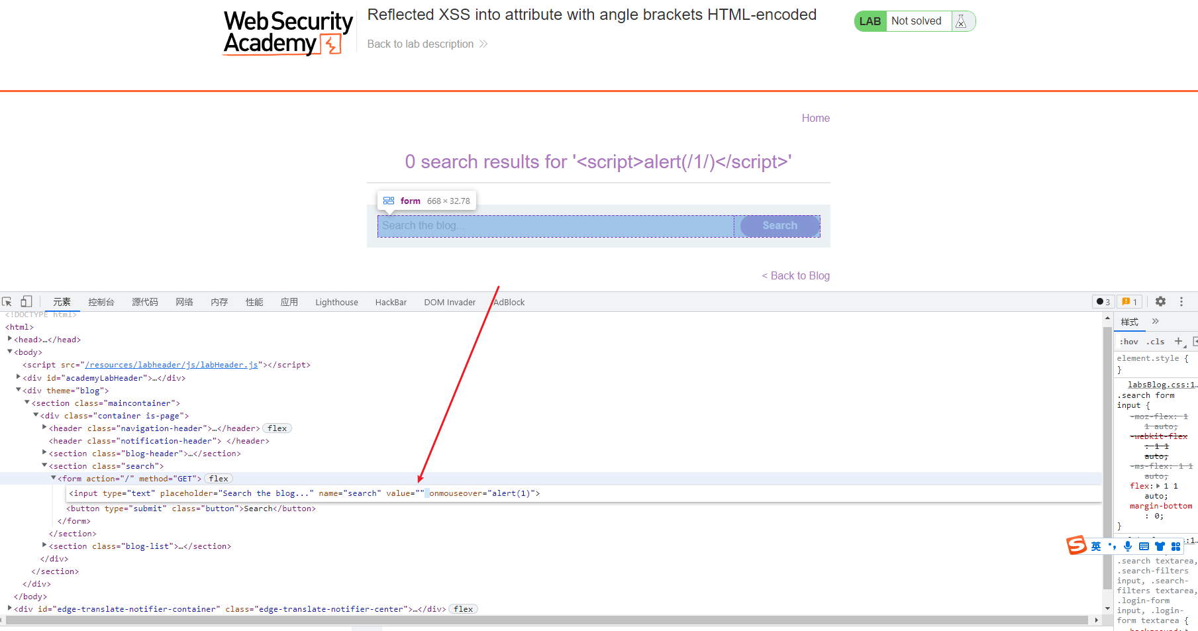Switch Sogou input language 英 icon
The image size is (1198, 631).
point(1096,546)
